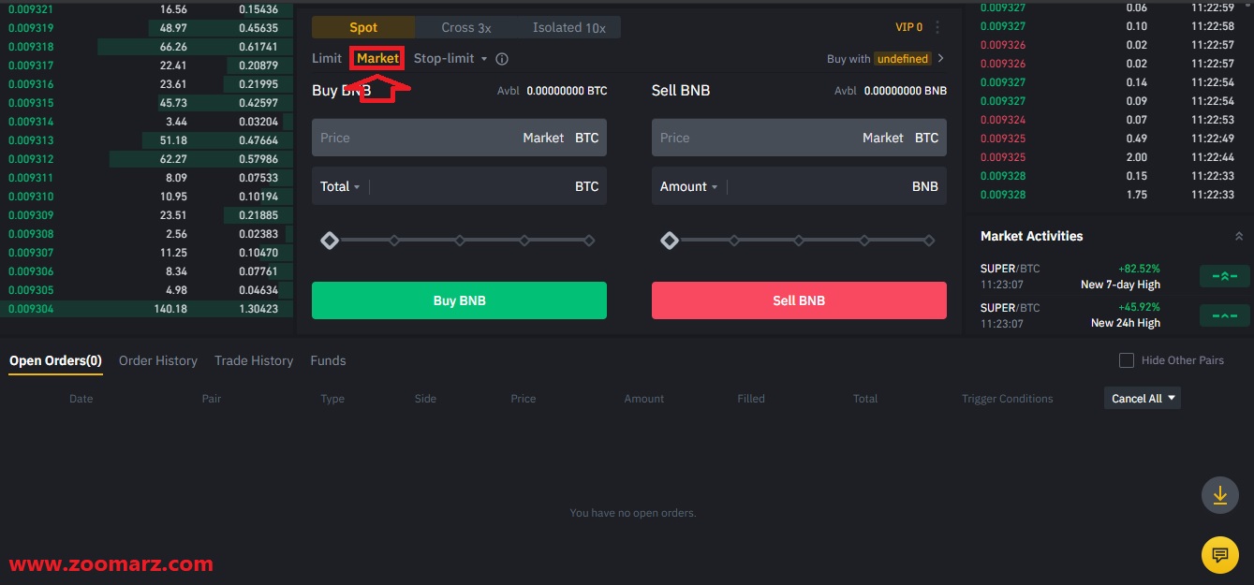Click the Buy with undefined label
The image size is (1254, 585).
point(878,59)
